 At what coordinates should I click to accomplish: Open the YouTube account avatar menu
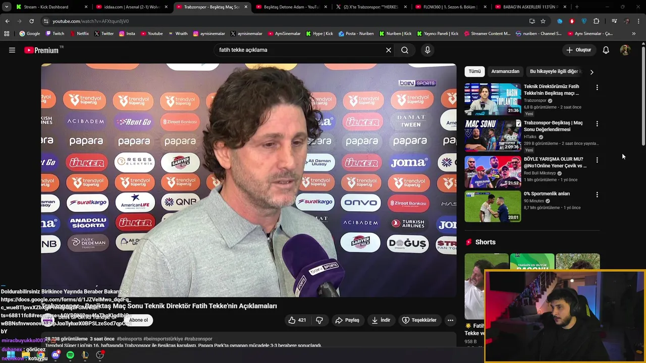(625, 50)
